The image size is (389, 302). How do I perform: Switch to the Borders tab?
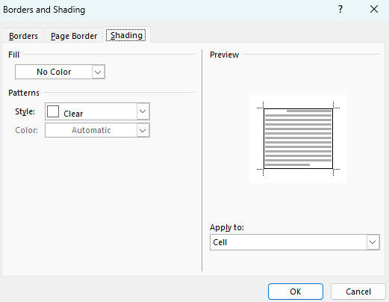tap(23, 36)
